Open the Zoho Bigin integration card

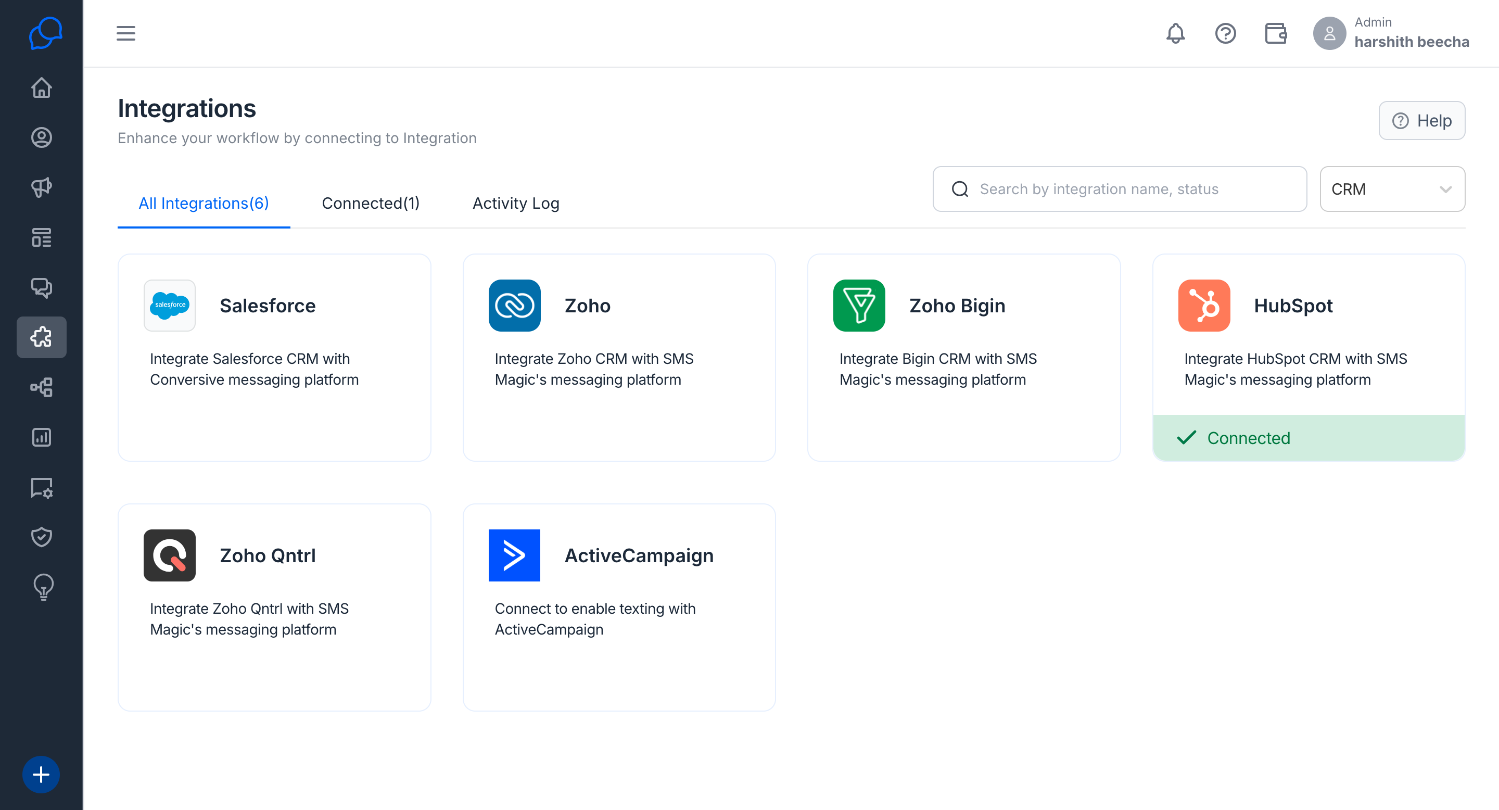click(963, 357)
